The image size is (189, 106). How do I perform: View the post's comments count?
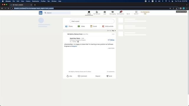[110, 72]
